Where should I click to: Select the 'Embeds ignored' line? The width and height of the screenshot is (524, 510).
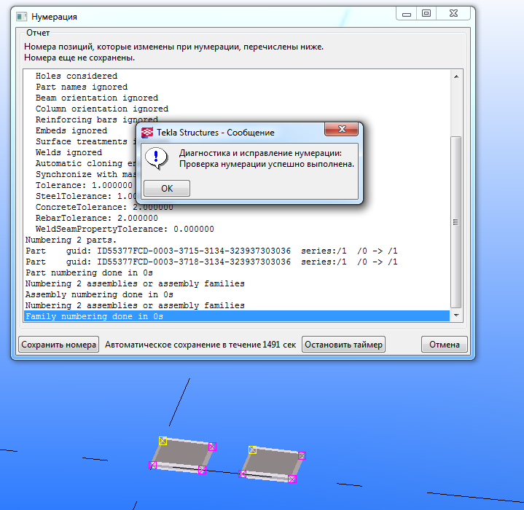click(71, 130)
